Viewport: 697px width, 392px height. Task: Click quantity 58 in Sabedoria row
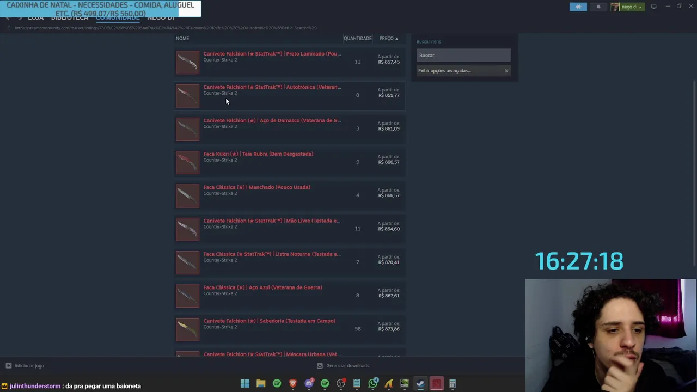358,329
